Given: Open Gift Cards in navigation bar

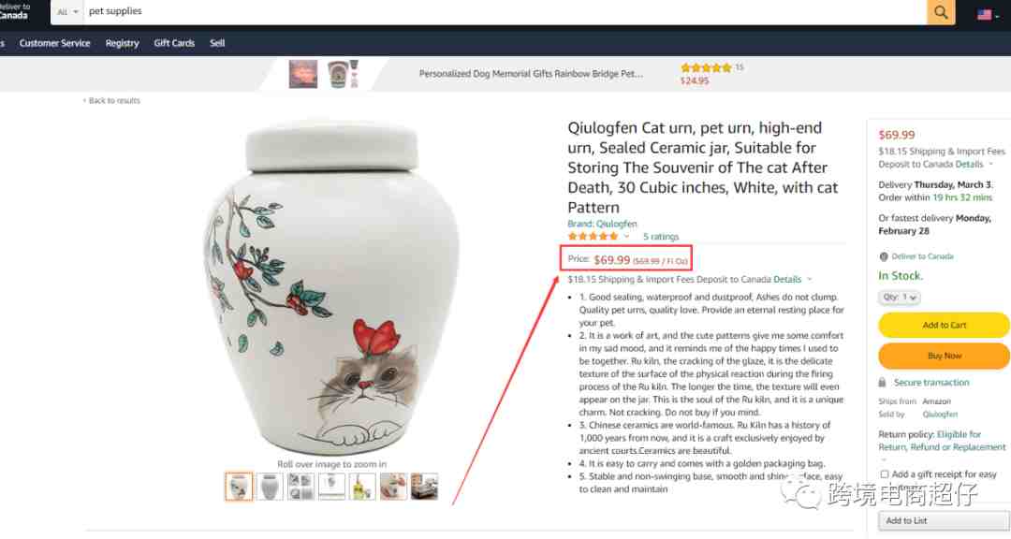Looking at the screenshot, I should [174, 43].
